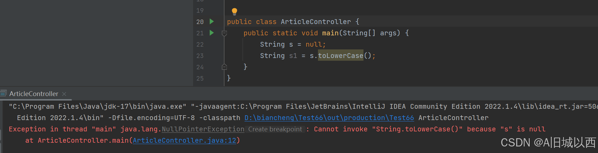Open the Test66 production classpath link

click(329, 118)
